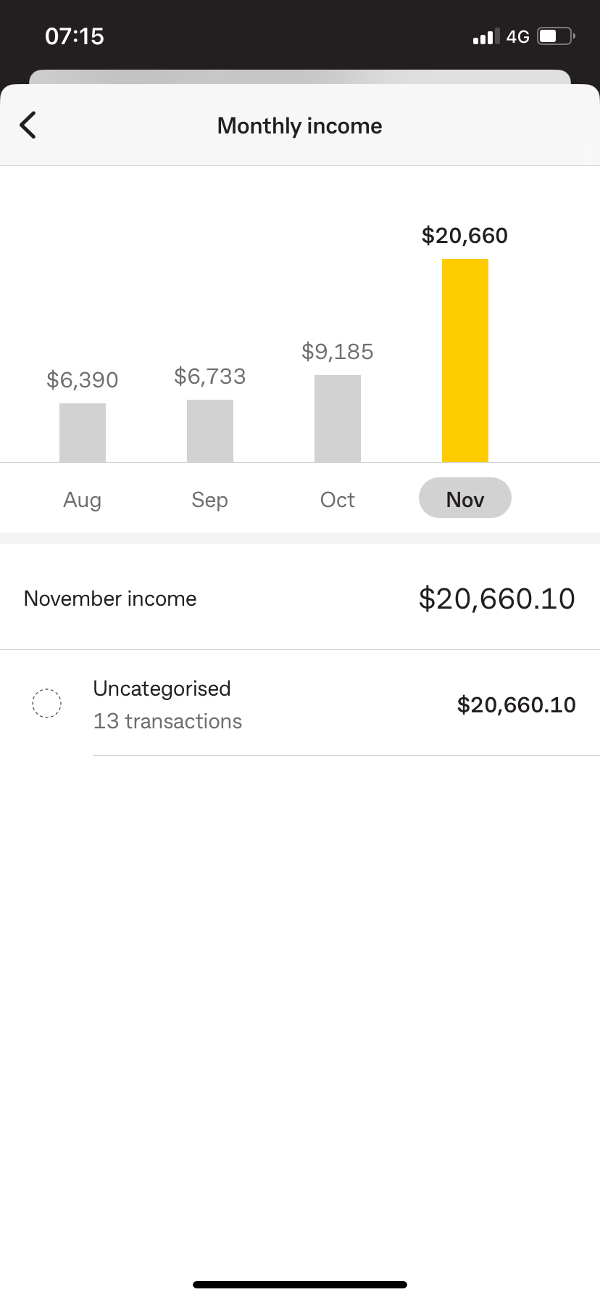Tap the home indicator bar
This screenshot has height=1300, width=600.
(300, 1284)
